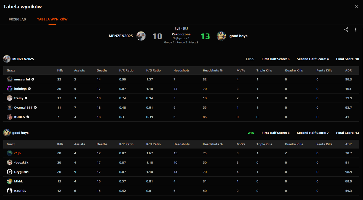
Task: Open the three-dot more options menu
Action: pyautogui.click(x=355, y=30)
